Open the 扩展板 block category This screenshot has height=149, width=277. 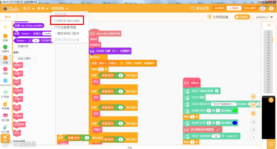pyautogui.click(x=5, y=94)
